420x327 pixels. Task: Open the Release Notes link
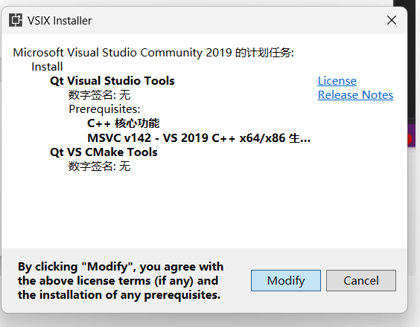[x=355, y=95]
